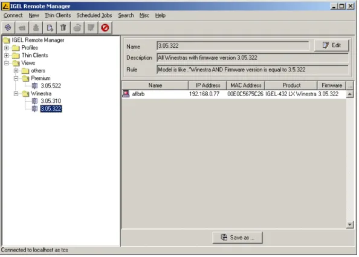The height and width of the screenshot is (257, 359).
Task: Click the Rule text field
Action: pyautogui.click(x=253, y=70)
